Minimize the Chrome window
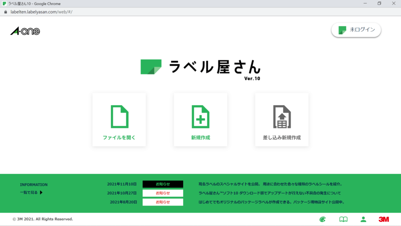 365,3
